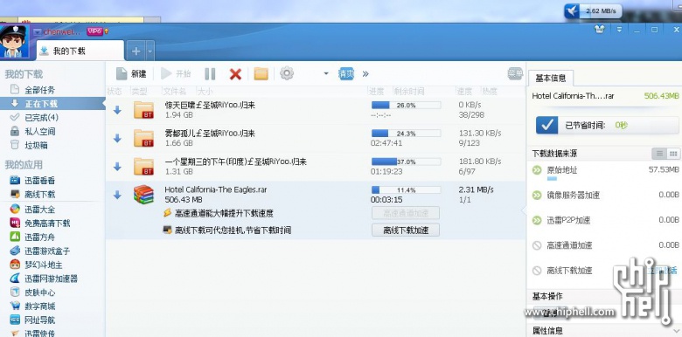The height and width of the screenshot is (337, 682).
Task: Toggle the 已节省时间 checkmark box
Action: coord(547,126)
